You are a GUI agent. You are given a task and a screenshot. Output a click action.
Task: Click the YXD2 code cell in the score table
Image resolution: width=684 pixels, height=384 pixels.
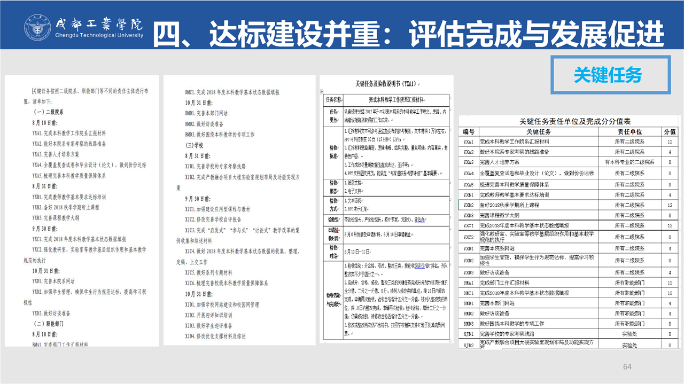coord(469,261)
